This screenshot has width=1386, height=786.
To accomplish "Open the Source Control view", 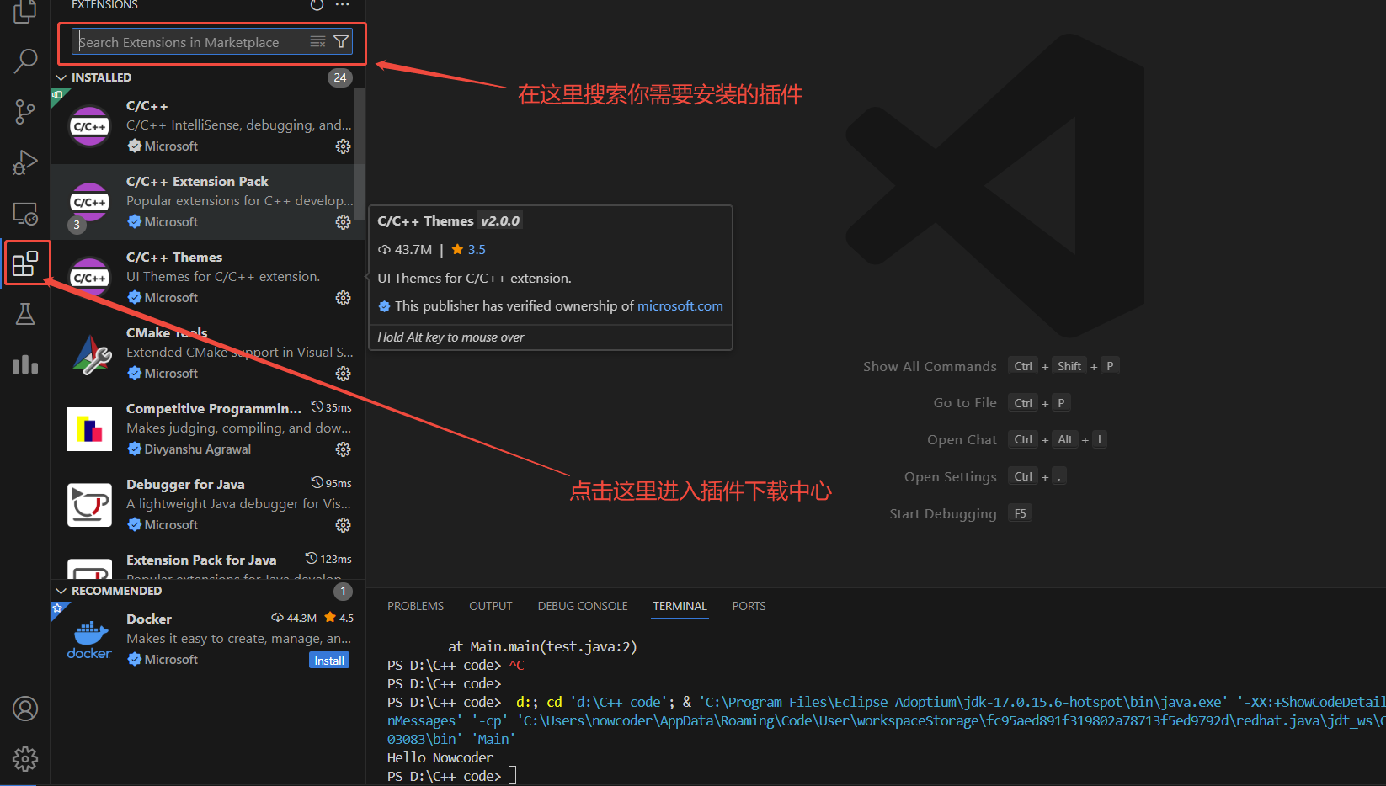I will point(24,111).
